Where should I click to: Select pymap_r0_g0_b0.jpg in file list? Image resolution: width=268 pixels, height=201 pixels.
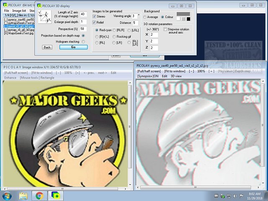pyautogui.click(x=19, y=30)
